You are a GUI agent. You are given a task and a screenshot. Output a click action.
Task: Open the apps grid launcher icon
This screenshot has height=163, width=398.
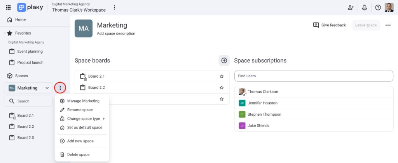(x=8, y=7)
